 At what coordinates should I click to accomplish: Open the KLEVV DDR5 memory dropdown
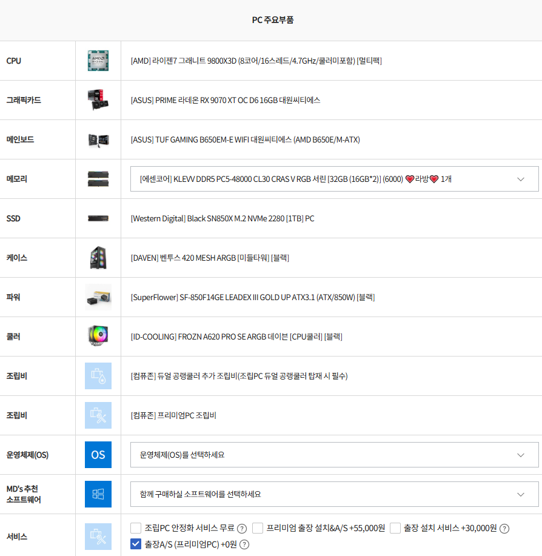[334, 179]
